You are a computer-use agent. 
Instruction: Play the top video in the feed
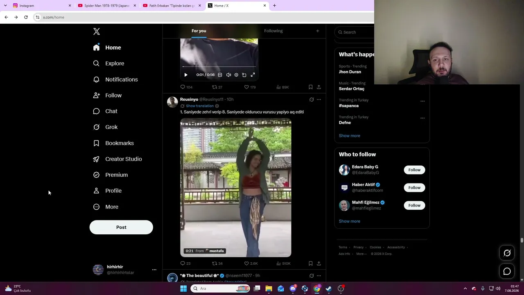(x=186, y=75)
